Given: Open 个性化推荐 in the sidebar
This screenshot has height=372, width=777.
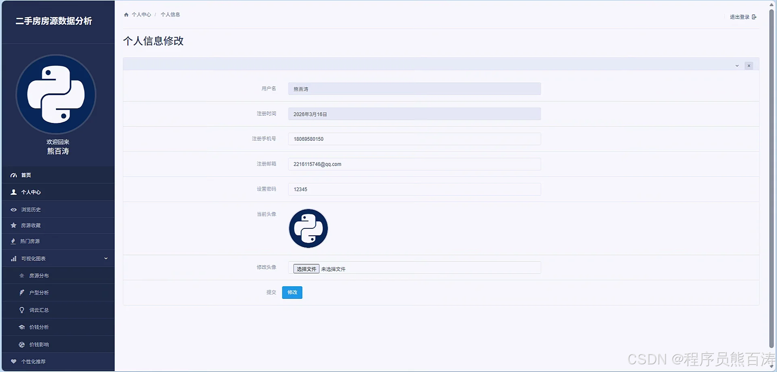Looking at the screenshot, I should [58, 361].
